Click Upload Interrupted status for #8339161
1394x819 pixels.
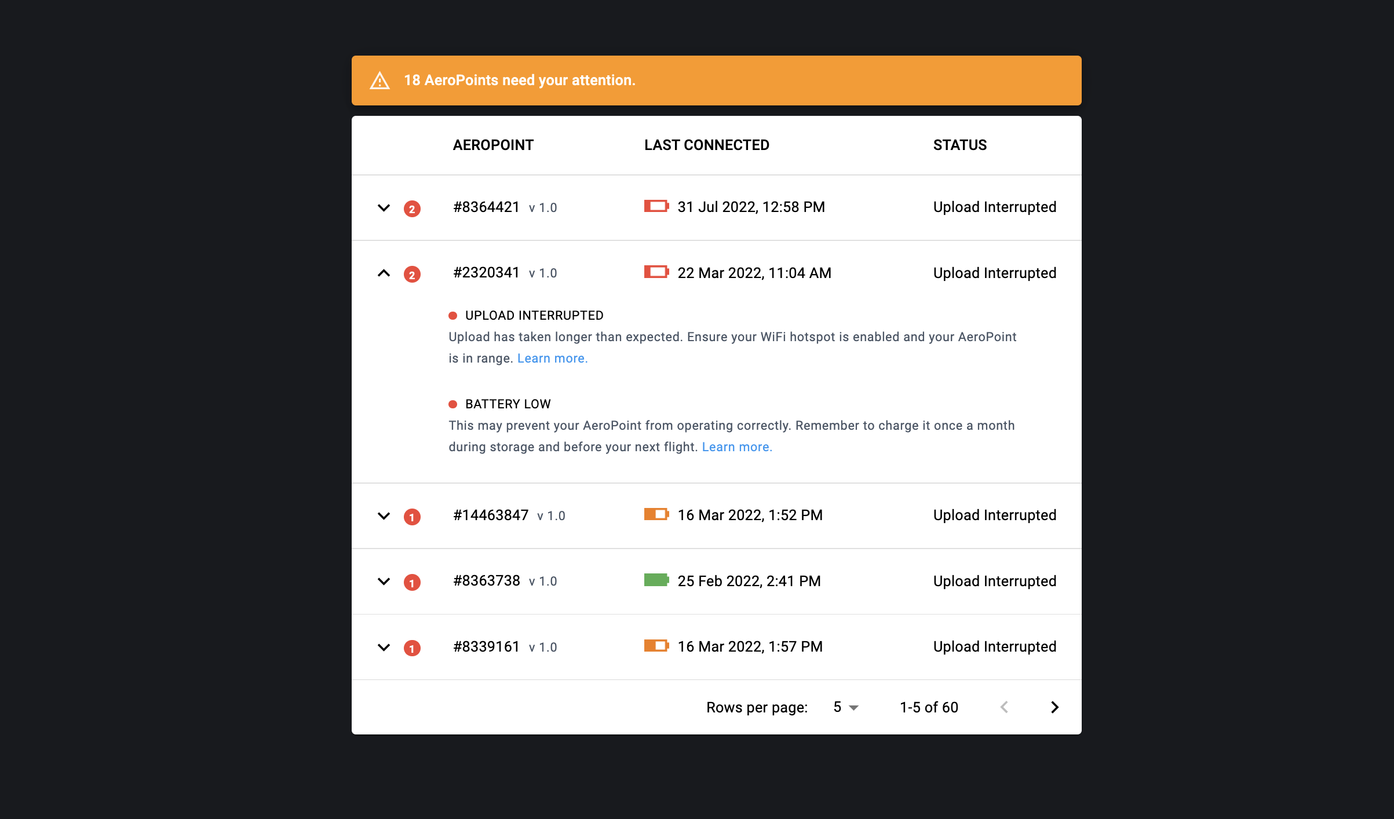[x=995, y=647]
